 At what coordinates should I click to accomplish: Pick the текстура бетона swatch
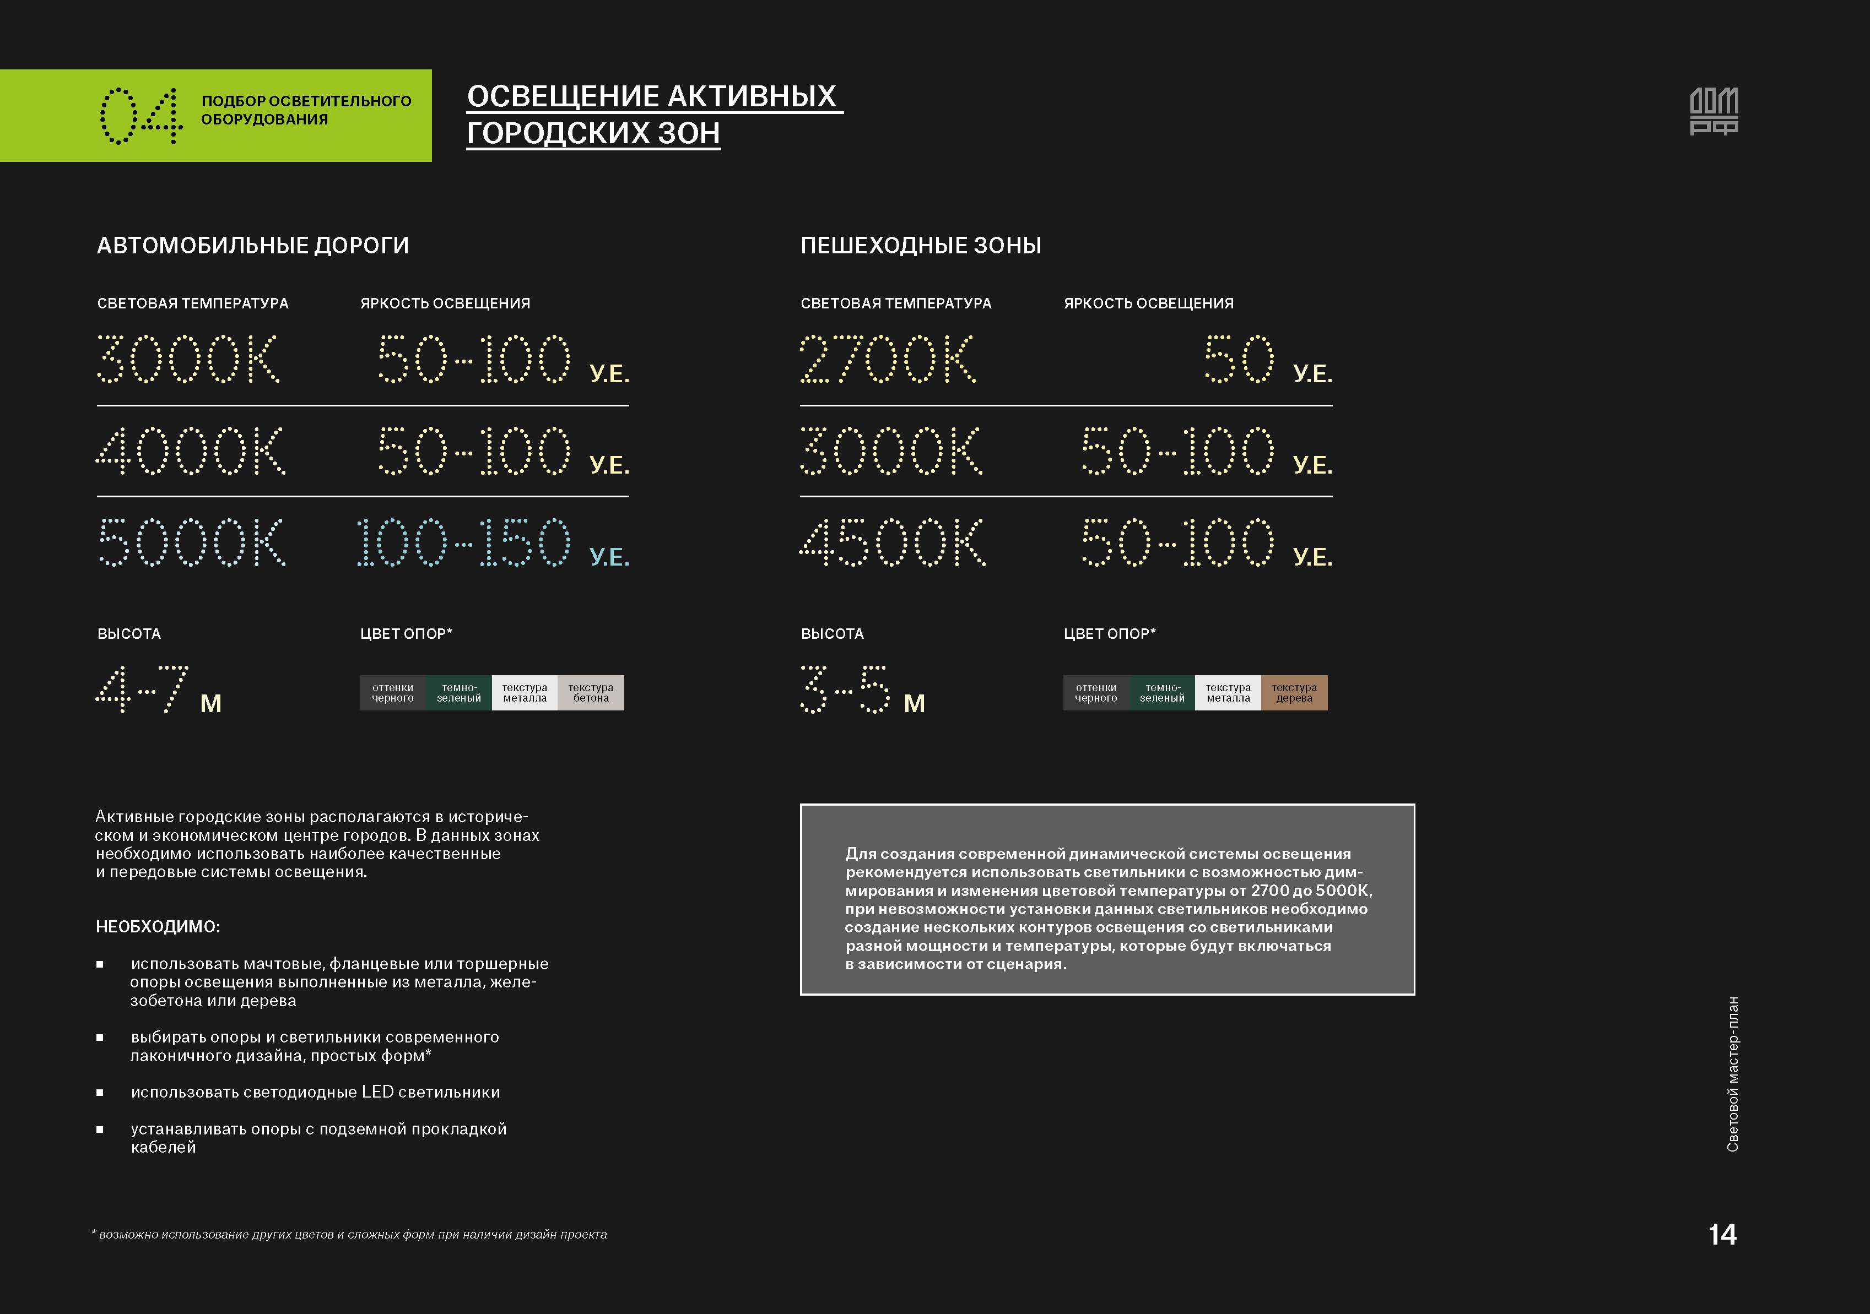coord(591,693)
